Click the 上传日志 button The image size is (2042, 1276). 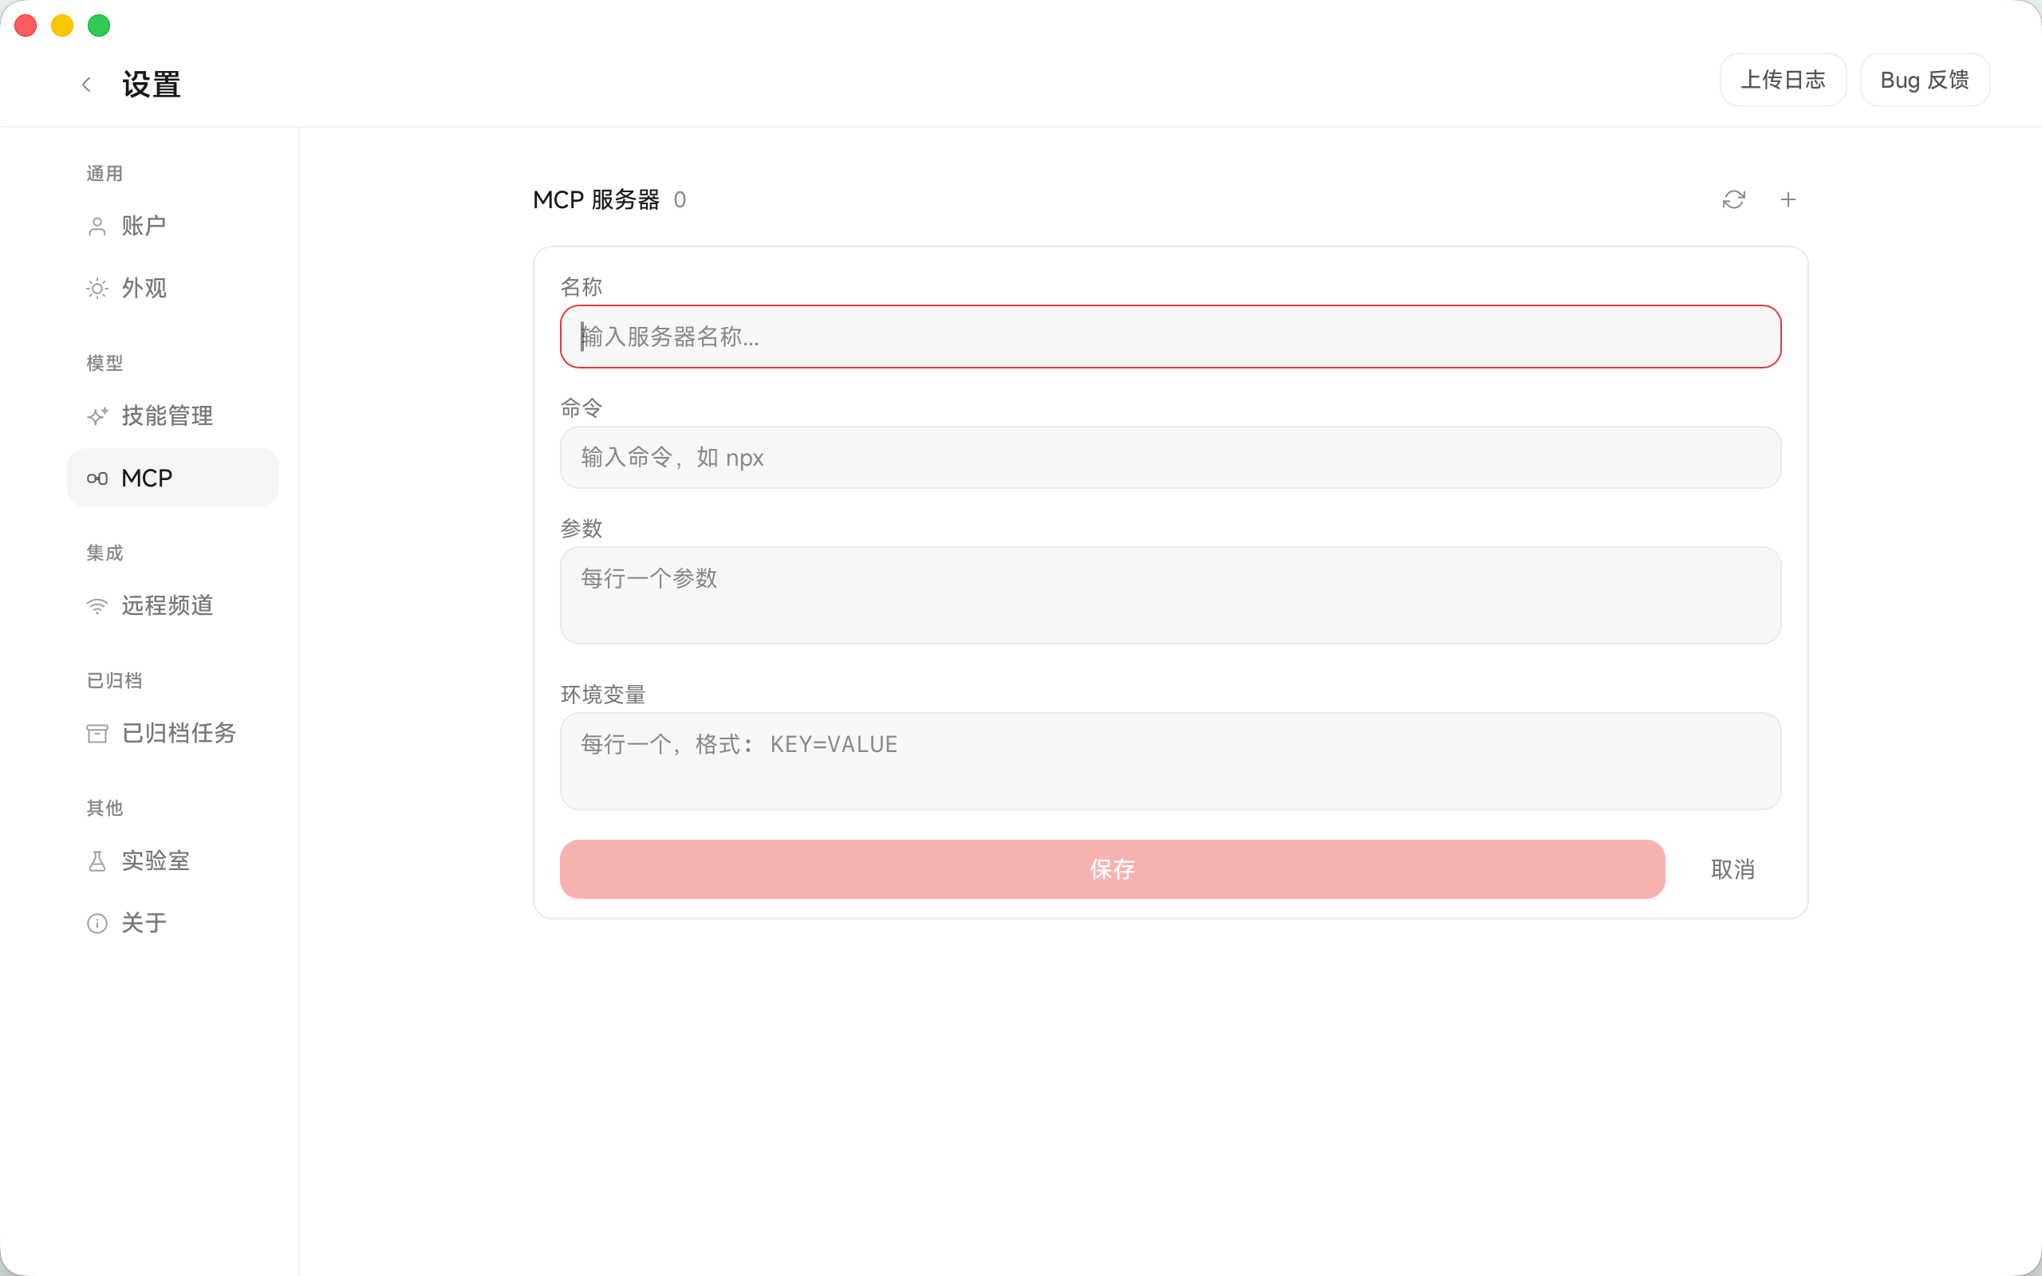click(1783, 81)
